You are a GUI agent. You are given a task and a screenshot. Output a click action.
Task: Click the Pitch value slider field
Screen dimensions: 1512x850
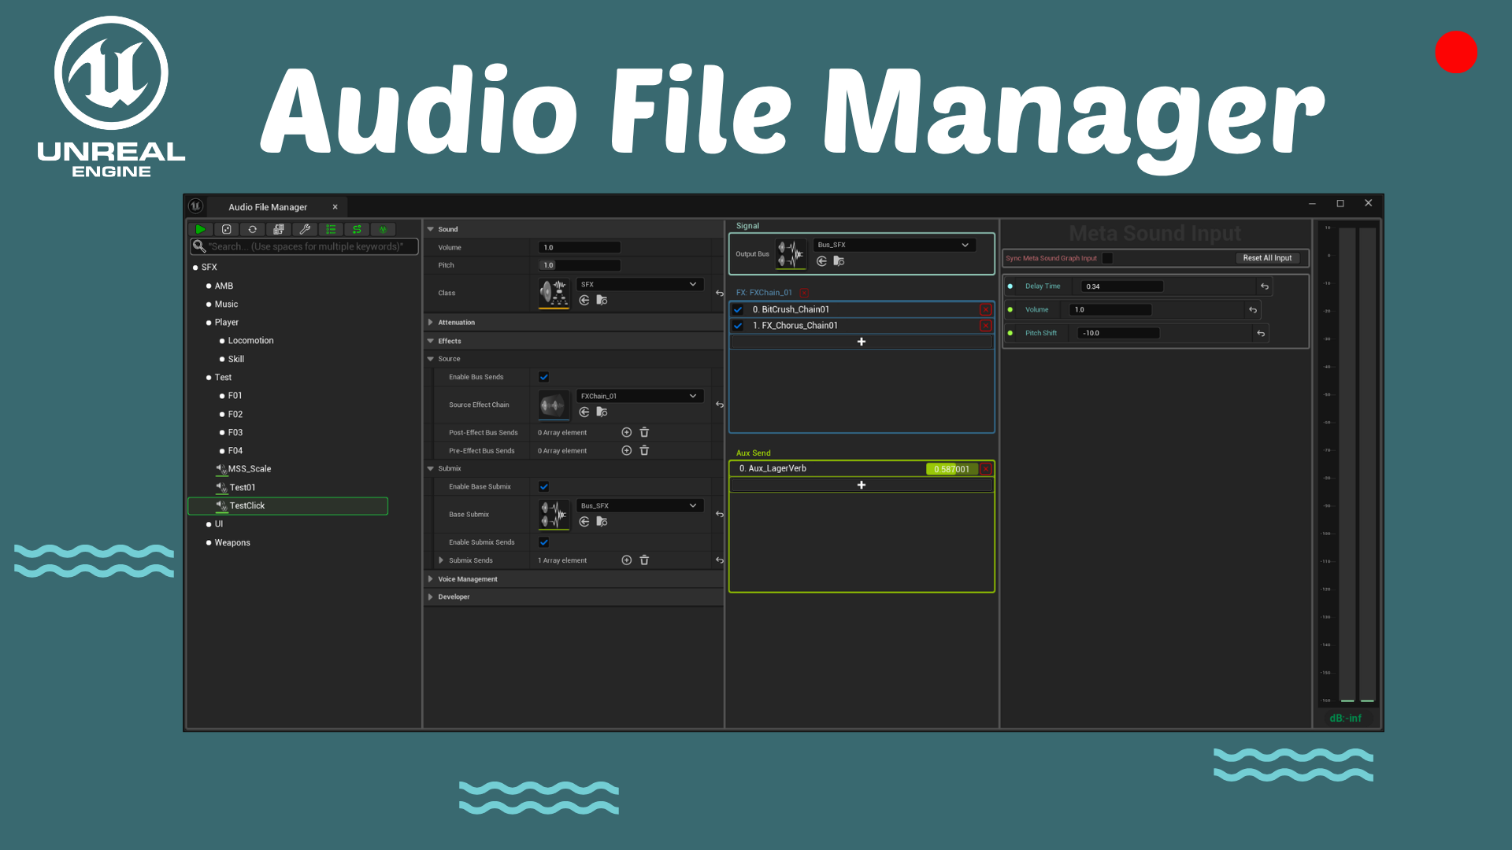click(x=580, y=265)
